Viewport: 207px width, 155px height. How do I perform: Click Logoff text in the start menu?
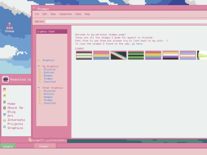[38, 140]
